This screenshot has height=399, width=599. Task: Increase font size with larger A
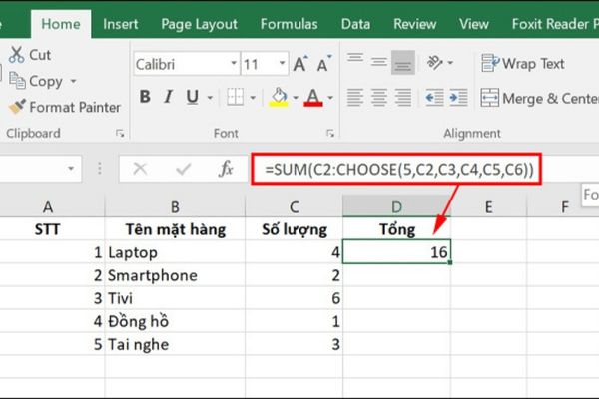(300, 64)
